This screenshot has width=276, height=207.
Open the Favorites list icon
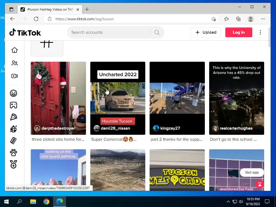[226, 19]
